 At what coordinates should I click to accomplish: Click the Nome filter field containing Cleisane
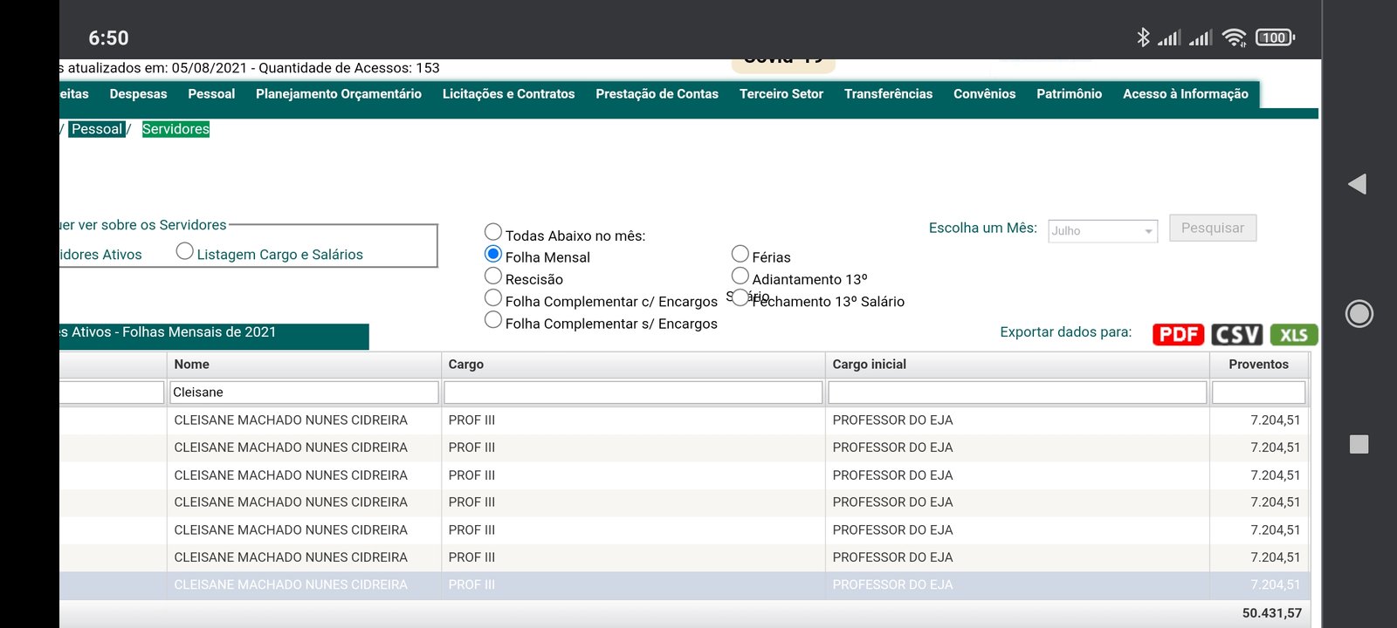click(304, 392)
